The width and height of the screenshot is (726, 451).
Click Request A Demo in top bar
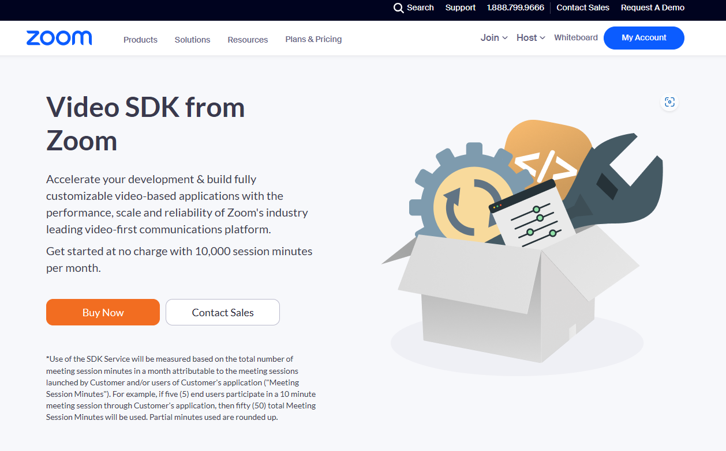click(x=653, y=7)
